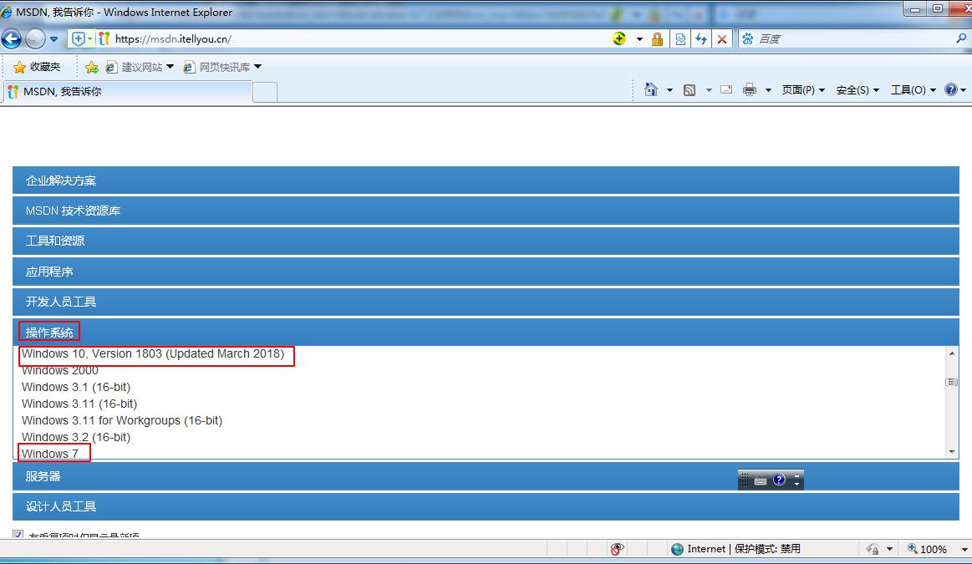This screenshot has height=564, width=972.
Task: Click the red X stop loading button
Action: 721,39
